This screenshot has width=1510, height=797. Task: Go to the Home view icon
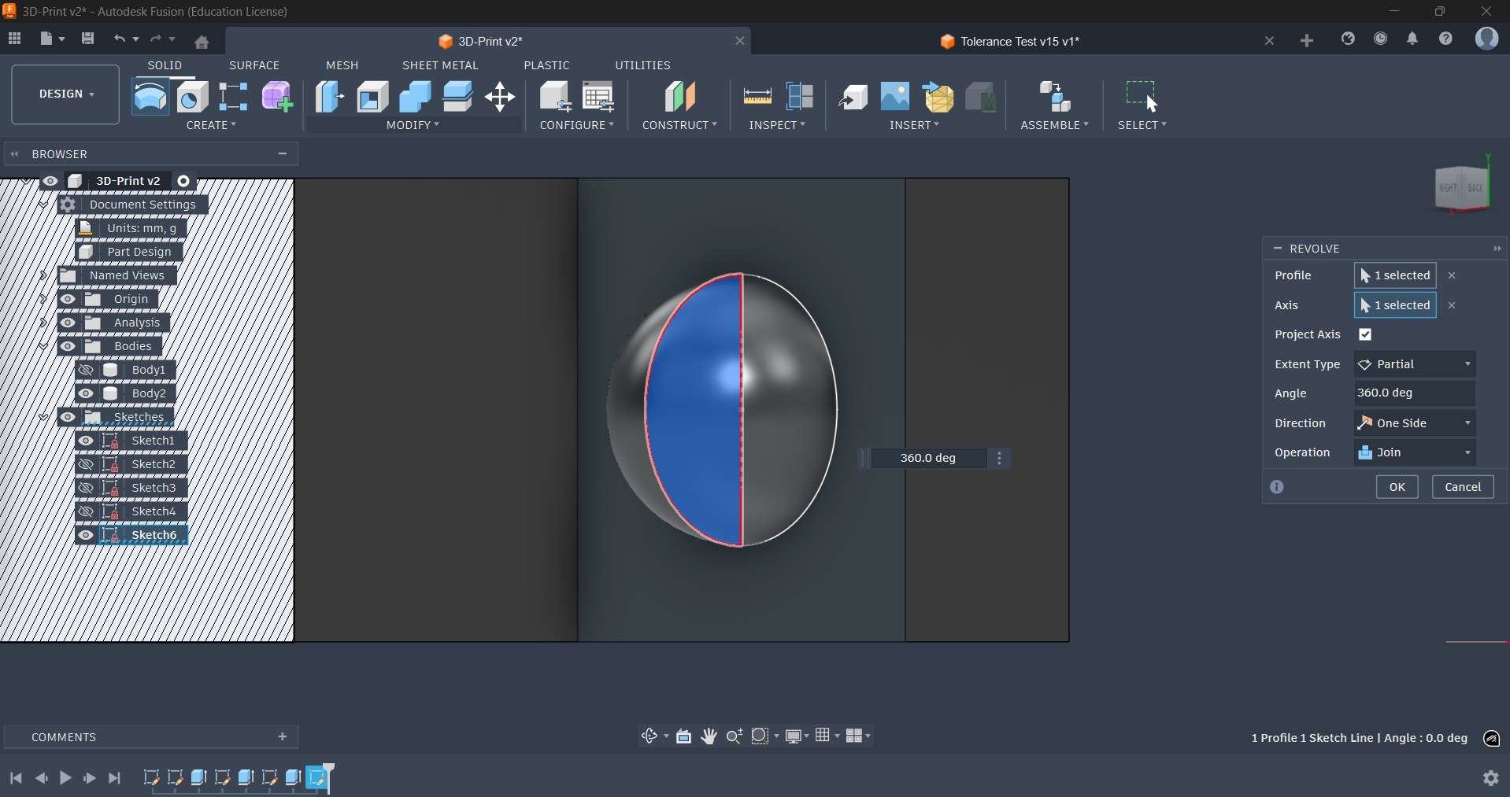[x=202, y=41]
